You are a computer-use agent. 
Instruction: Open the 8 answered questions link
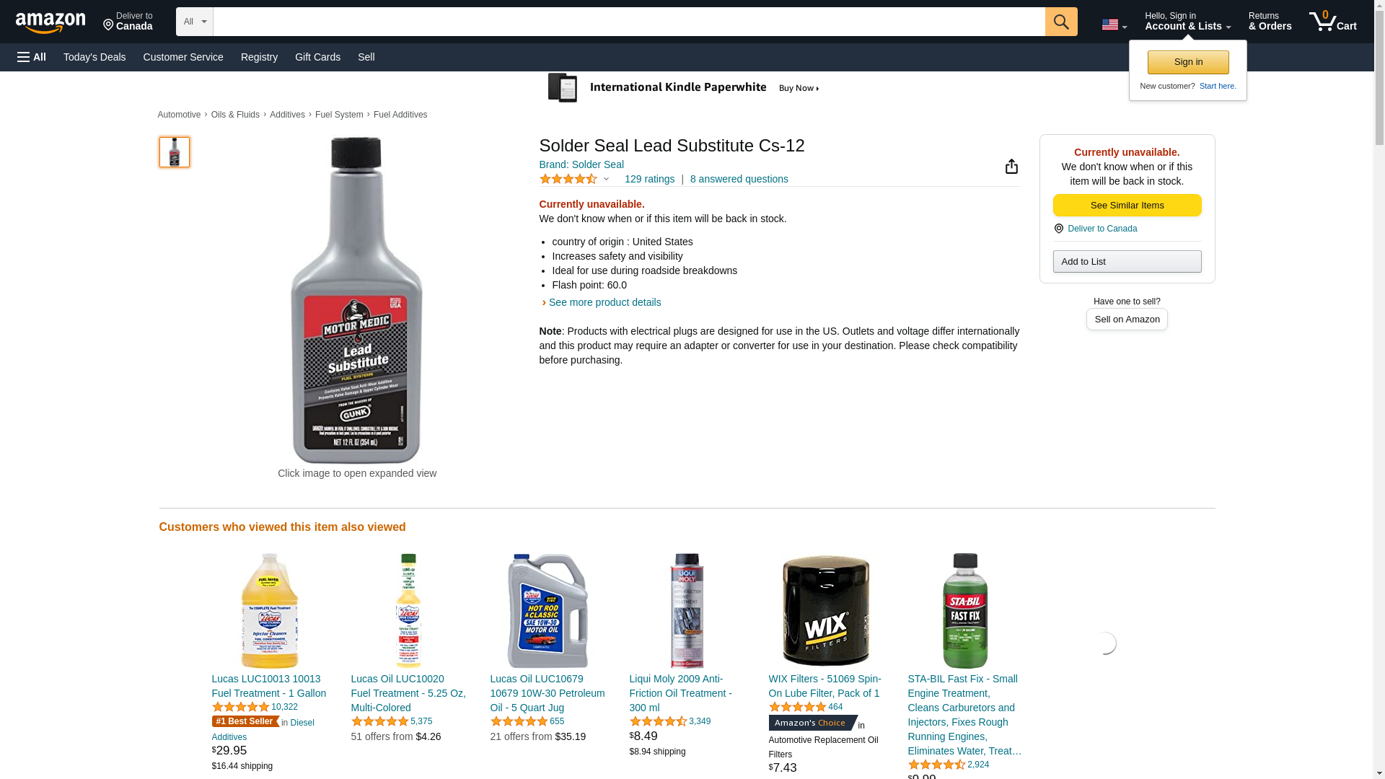(739, 179)
